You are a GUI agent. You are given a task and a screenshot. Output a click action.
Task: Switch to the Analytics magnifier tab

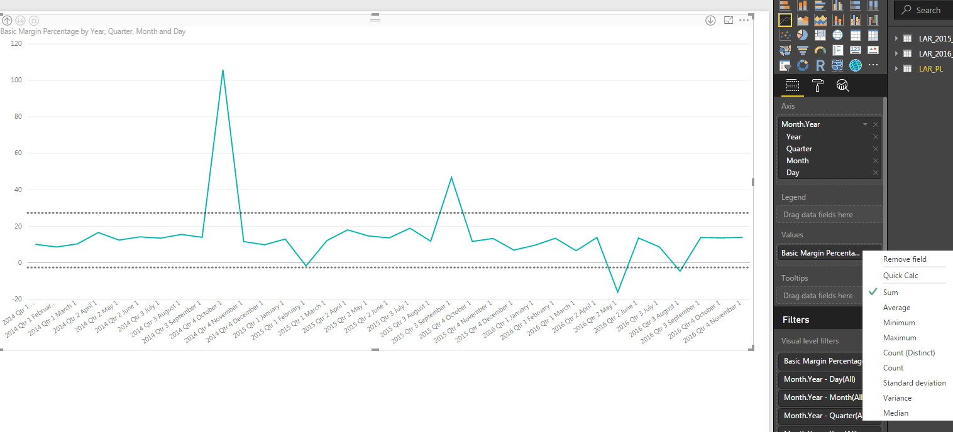(842, 86)
